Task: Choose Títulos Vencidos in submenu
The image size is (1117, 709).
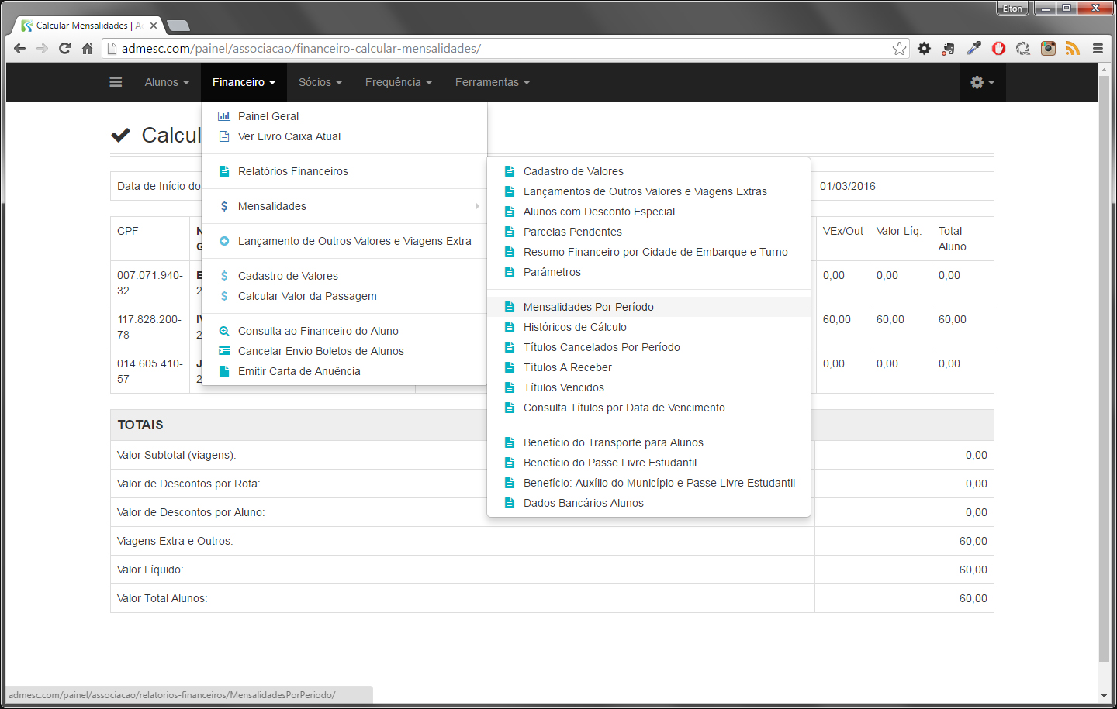Action: pos(563,387)
